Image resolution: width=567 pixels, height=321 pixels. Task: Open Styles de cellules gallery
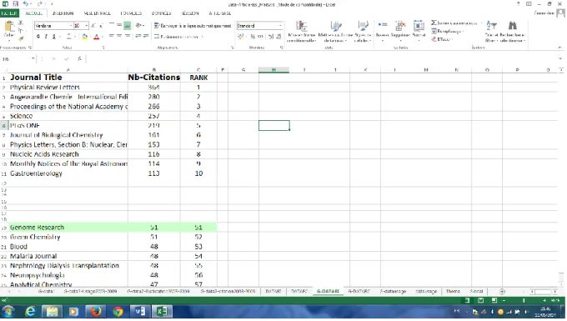[363, 31]
